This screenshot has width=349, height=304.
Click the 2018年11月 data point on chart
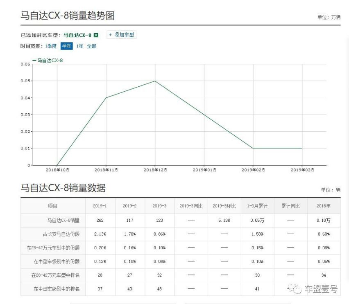click(x=106, y=98)
